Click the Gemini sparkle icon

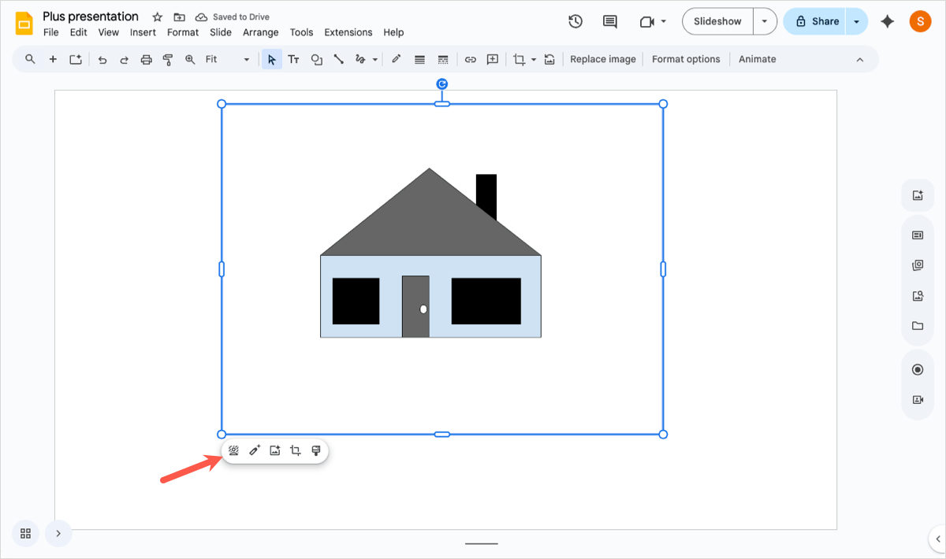[x=888, y=21]
